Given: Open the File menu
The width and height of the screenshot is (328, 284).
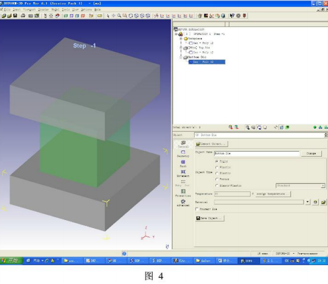Looking at the screenshot, I should 7,9.
